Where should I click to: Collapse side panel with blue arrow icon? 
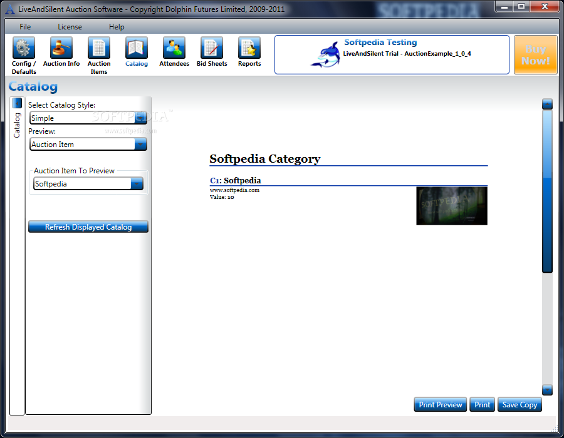[17, 103]
